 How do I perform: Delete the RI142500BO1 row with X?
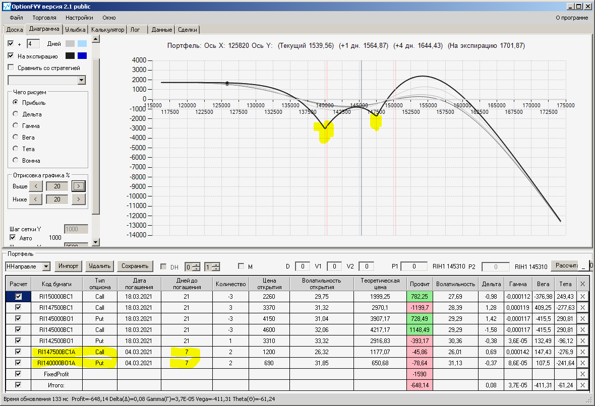pos(582,341)
